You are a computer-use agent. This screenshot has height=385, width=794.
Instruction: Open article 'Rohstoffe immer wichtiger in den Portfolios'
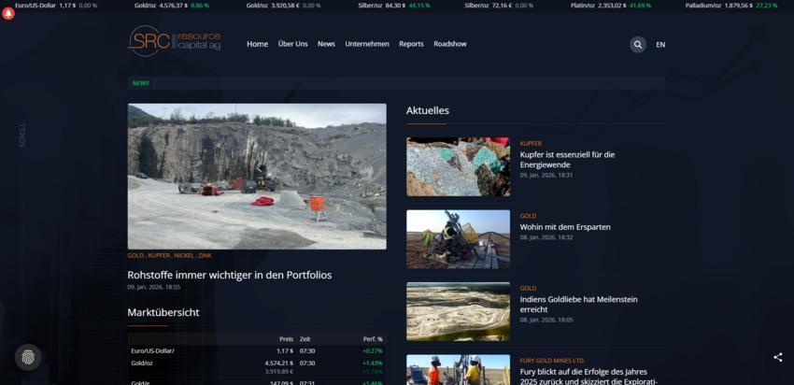[x=229, y=275]
